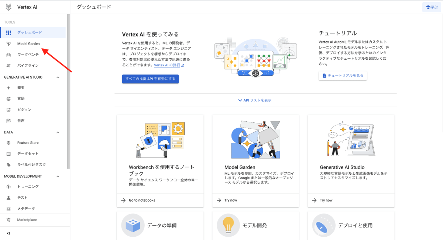
Task: Click the デプロイと使用 card title
Action: tap(355, 225)
